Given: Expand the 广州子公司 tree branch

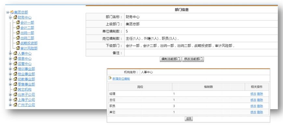Looking at the screenshot, I should pyautogui.click(x=10, y=105).
